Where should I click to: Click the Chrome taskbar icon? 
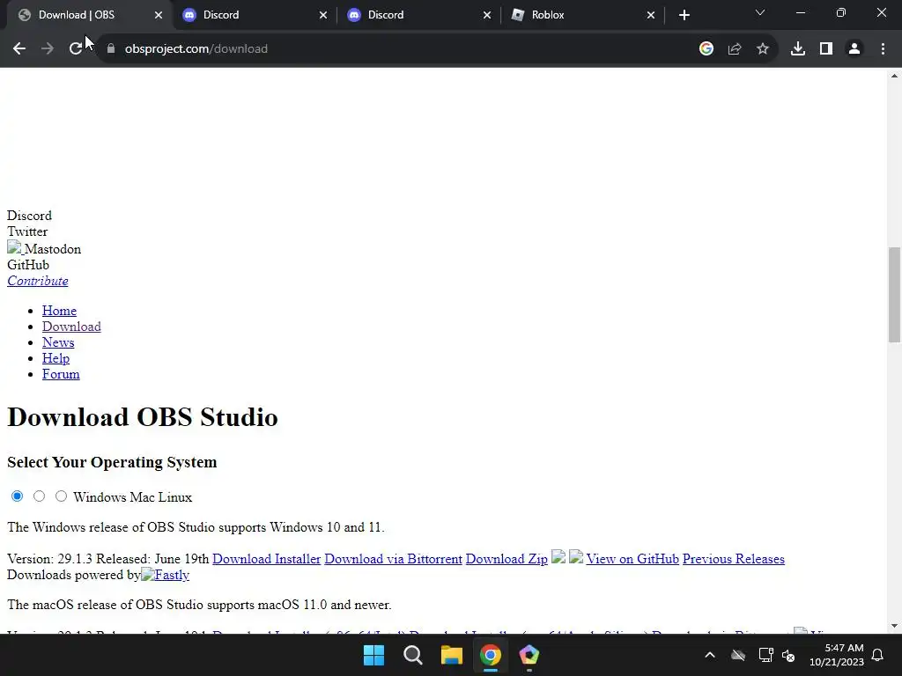coord(490,655)
